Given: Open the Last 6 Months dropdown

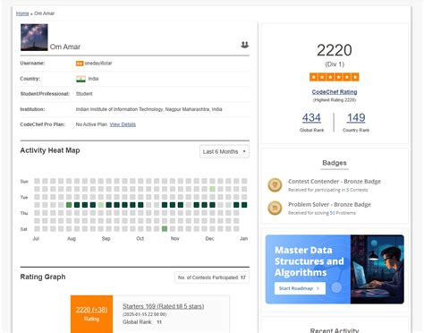Looking at the screenshot, I should point(225,151).
